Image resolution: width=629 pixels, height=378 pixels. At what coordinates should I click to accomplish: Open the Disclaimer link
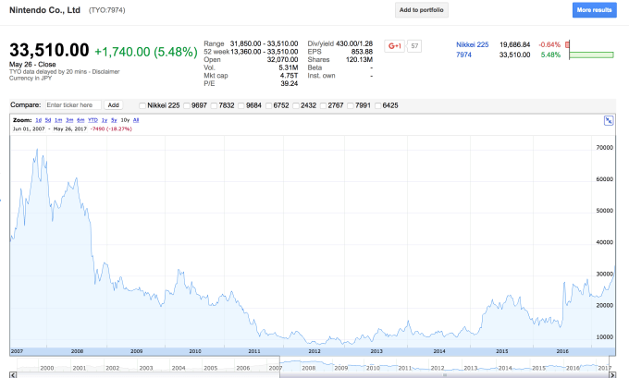105,72
